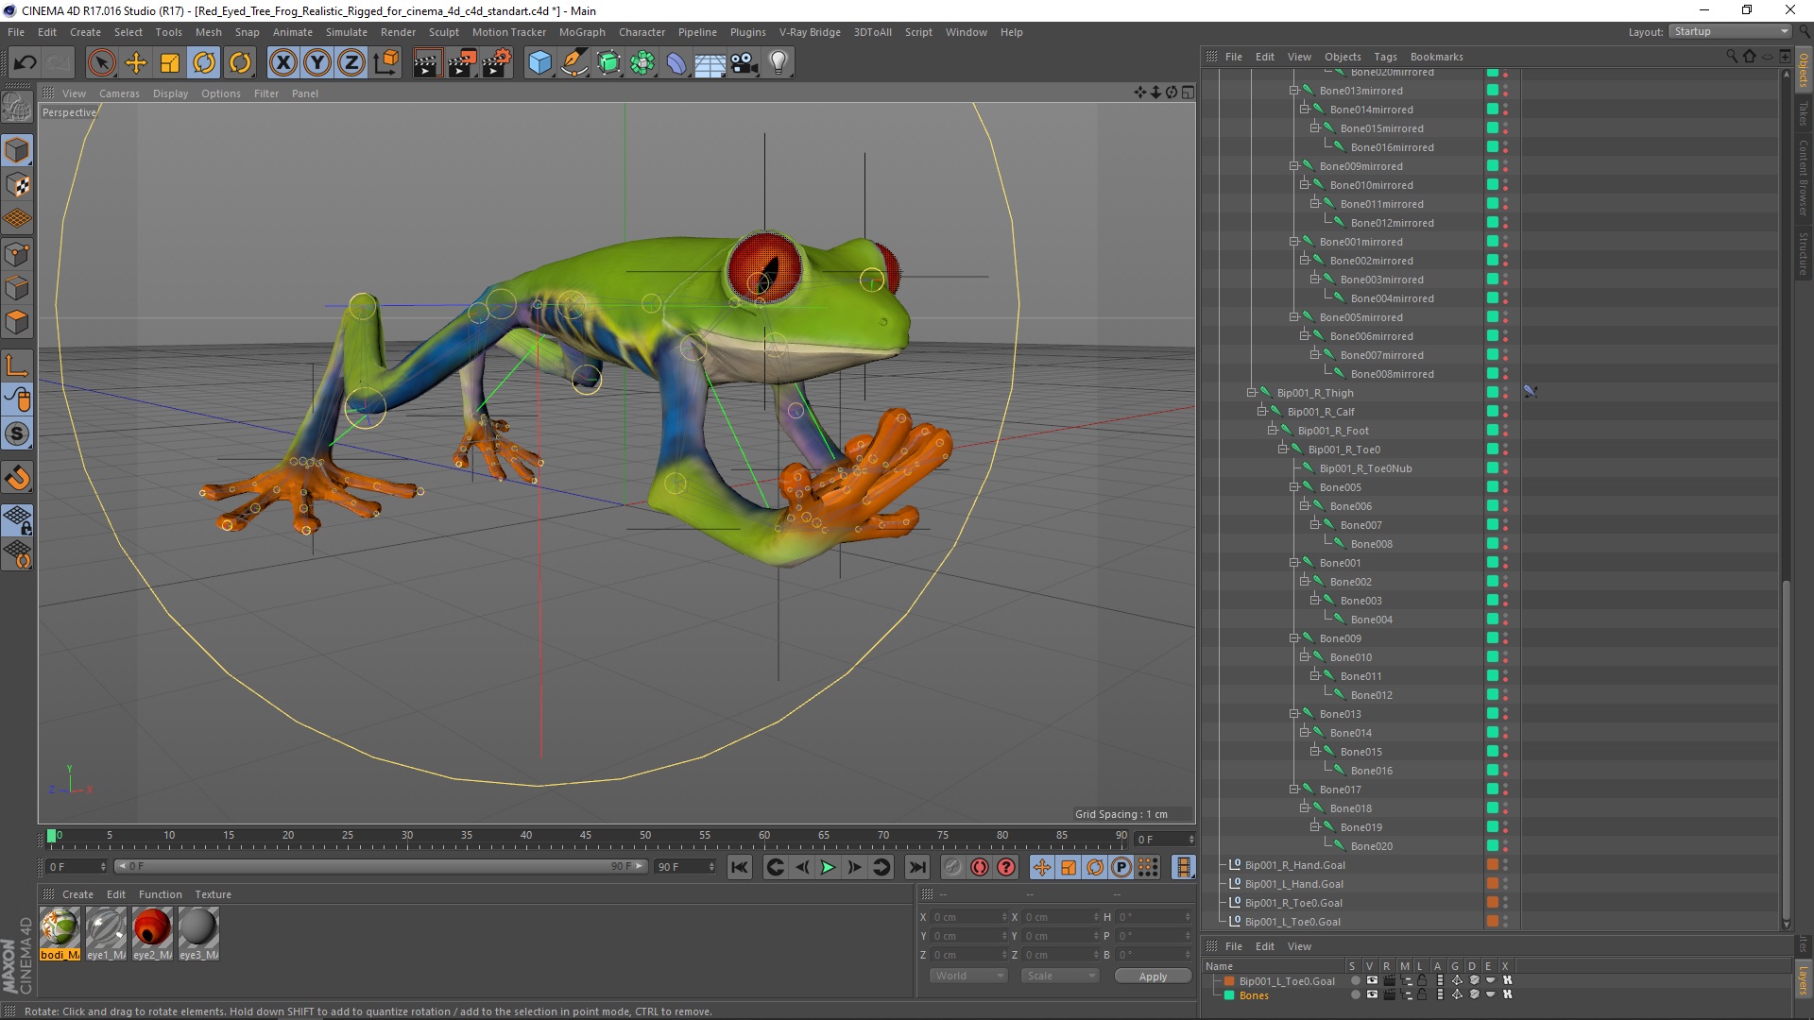Click Render to Picture Viewer icon
This screenshot has height=1020, width=1814.
(x=462, y=63)
